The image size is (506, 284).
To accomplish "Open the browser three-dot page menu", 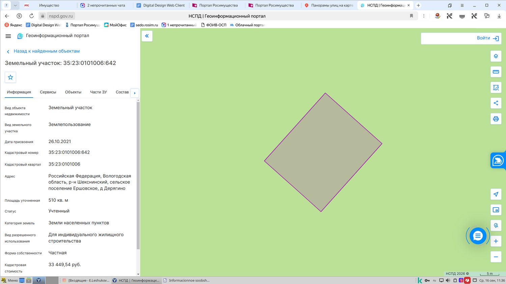I will [x=424, y=16].
